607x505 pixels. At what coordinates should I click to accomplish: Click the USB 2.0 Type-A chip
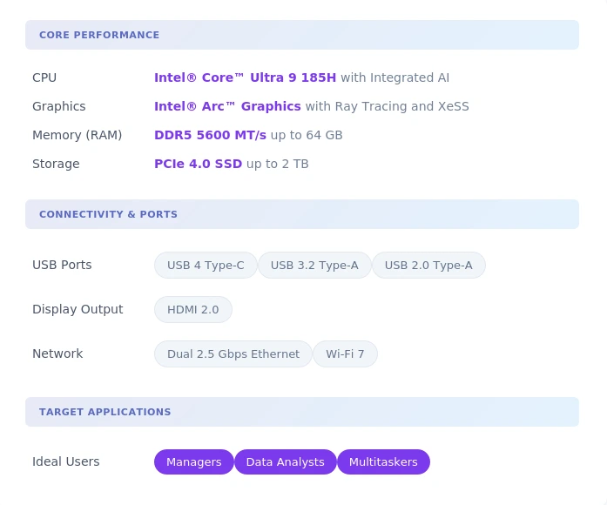click(x=428, y=266)
